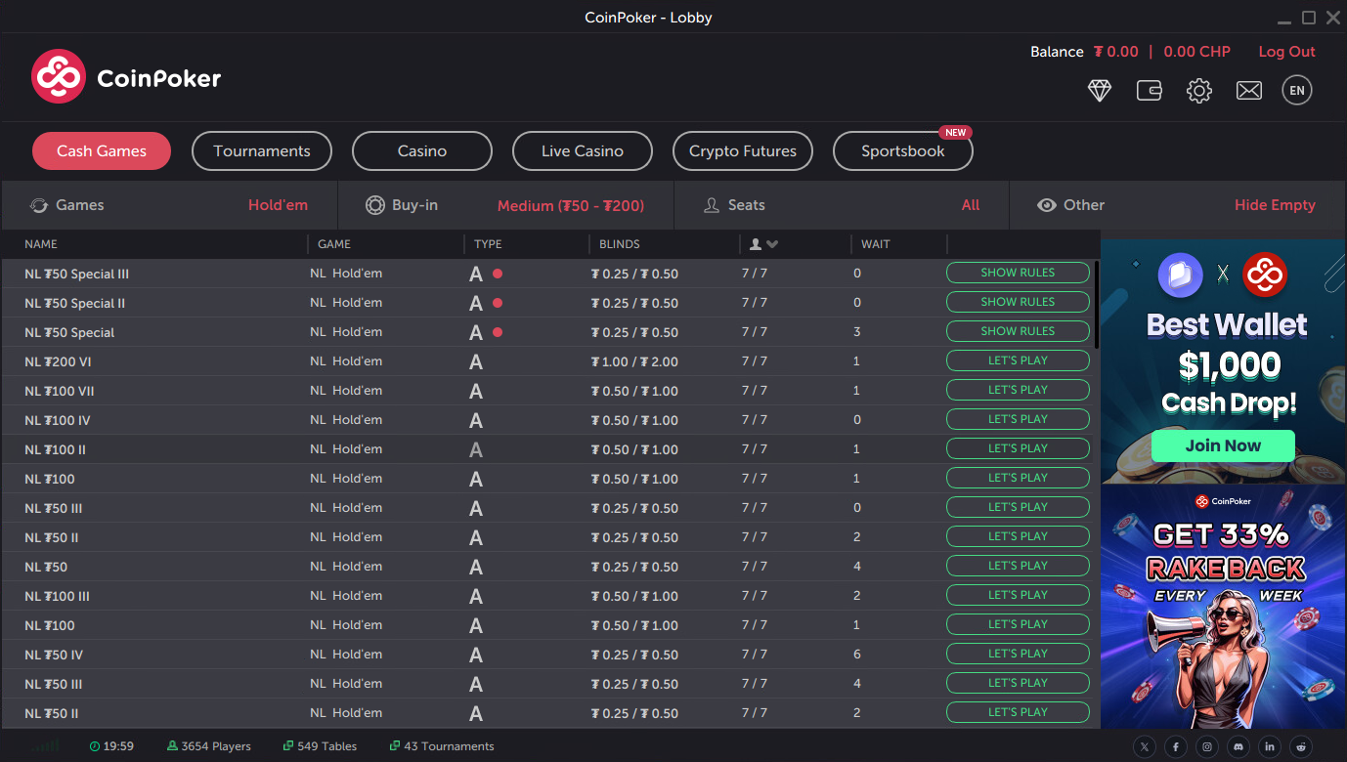Click the red dot in NL ₮50 Special III row
The width and height of the screenshot is (1347, 762).
point(498,274)
